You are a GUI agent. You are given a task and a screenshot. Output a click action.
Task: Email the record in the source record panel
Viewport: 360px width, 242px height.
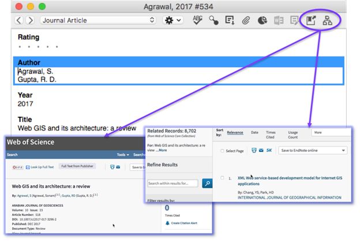[x=118, y=167]
